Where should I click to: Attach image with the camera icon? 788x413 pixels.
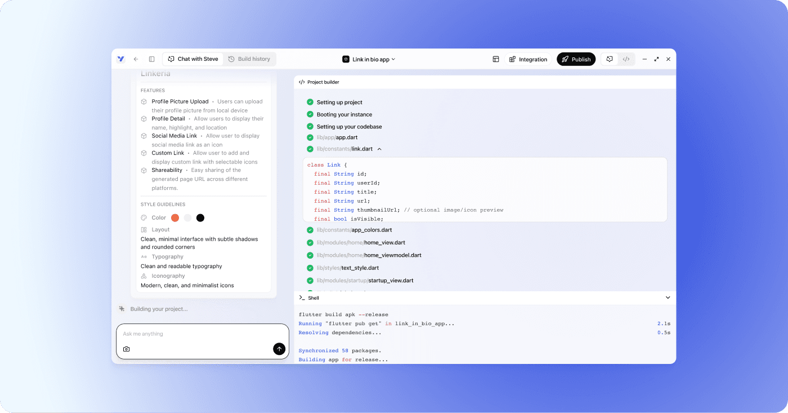127,349
